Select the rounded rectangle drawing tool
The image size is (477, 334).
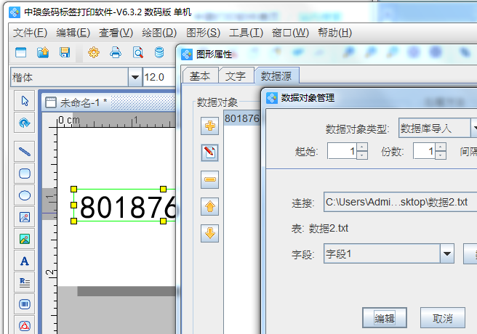point(25,174)
